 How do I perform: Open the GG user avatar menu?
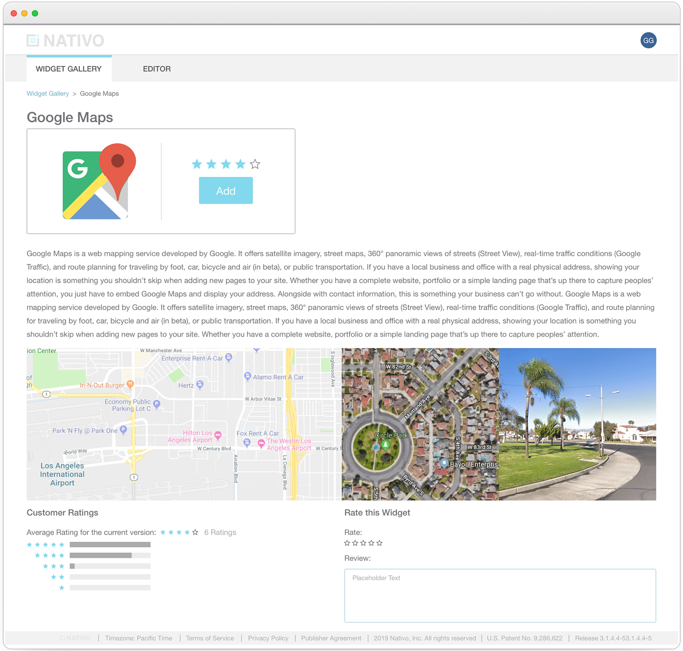pyautogui.click(x=648, y=40)
